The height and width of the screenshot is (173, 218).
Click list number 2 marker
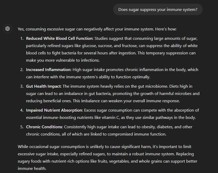point(22,70)
